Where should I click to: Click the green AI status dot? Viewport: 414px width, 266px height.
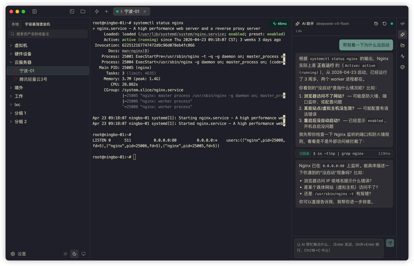coord(392,24)
